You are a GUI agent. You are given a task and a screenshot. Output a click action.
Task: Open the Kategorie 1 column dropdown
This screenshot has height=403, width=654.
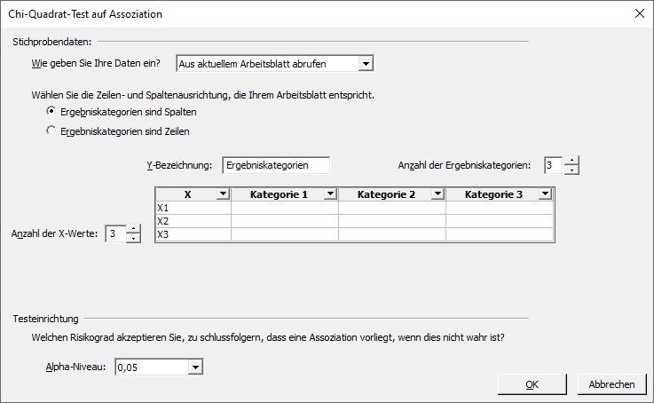click(x=330, y=194)
